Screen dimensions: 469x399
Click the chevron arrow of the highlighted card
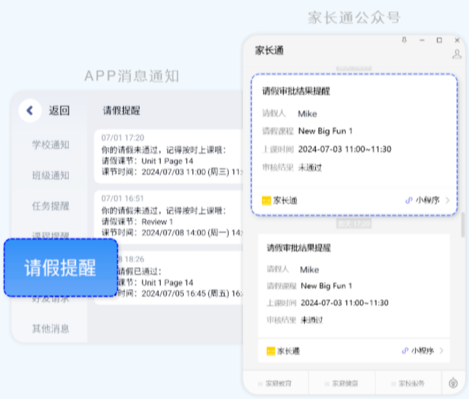click(x=448, y=200)
